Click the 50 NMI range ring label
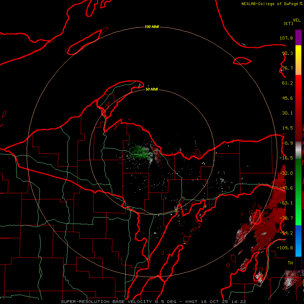The height and width of the screenshot is (304, 304). point(152,89)
